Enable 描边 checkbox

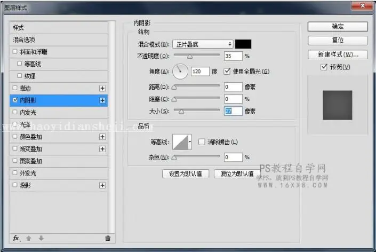coord(15,88)
